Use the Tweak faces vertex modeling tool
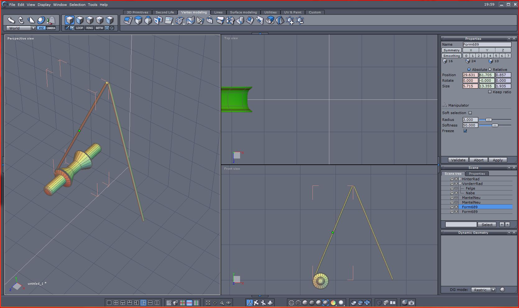The image size is (519, 308). pyautogui.click(x=128, y=21)
